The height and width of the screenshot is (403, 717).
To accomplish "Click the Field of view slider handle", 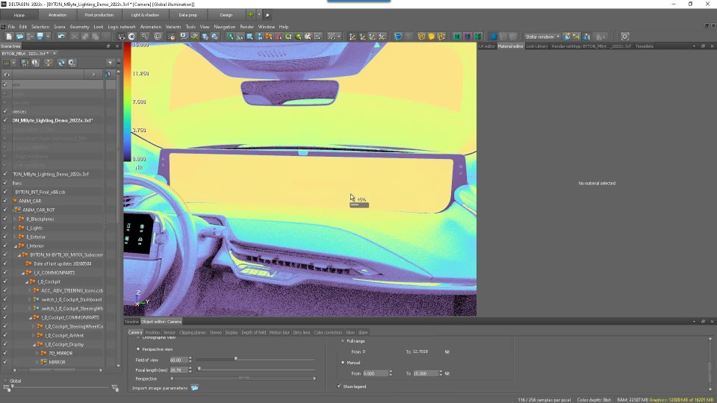I will [x=236, y=360].
